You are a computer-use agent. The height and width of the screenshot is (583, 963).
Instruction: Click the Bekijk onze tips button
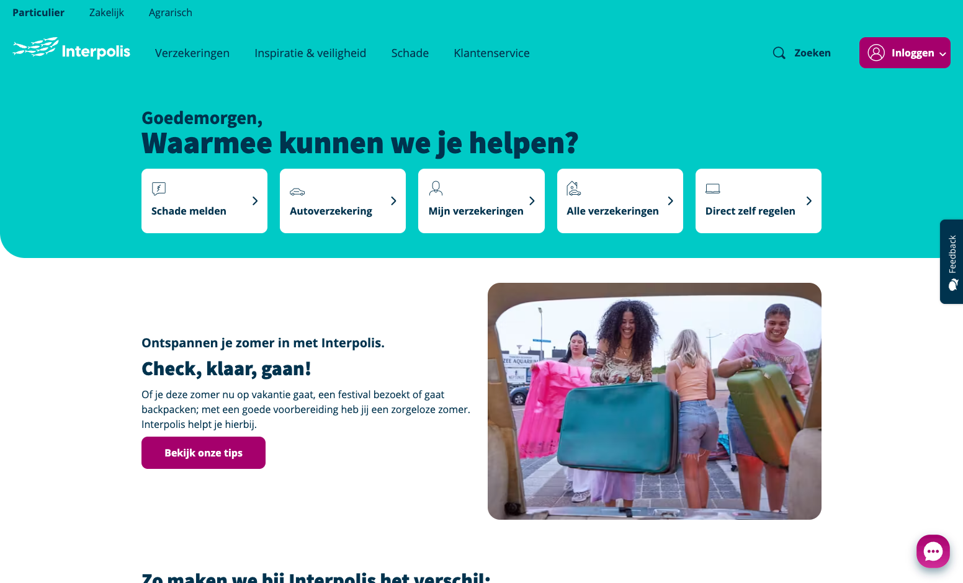coord(204,453)
